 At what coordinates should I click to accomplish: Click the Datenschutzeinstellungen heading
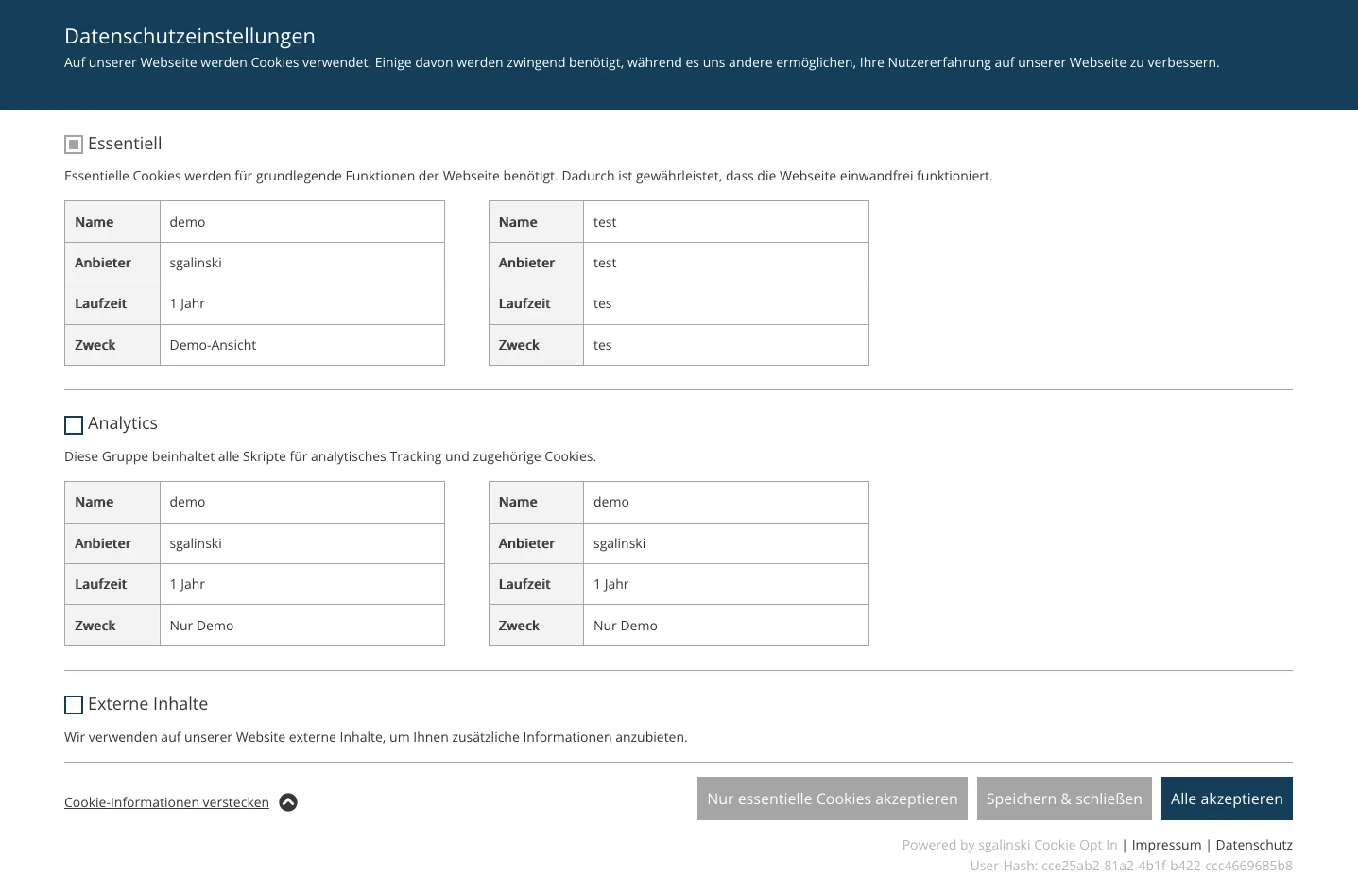point(189,36)
